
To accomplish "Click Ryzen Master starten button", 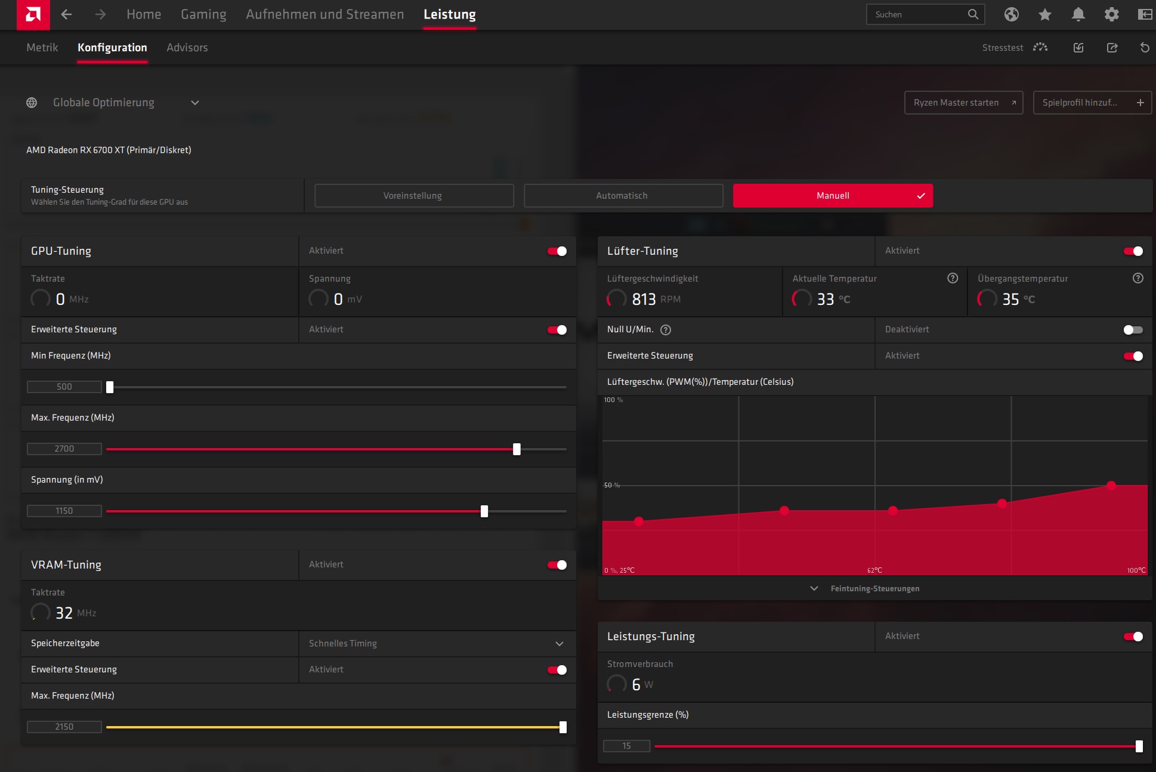I will coord(963,103).
